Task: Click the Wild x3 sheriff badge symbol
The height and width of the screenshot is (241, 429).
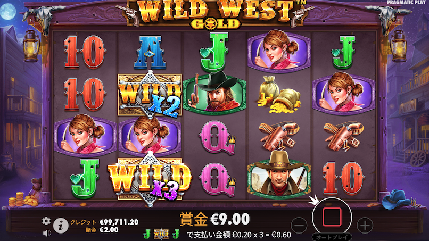Action: (150, 179)
